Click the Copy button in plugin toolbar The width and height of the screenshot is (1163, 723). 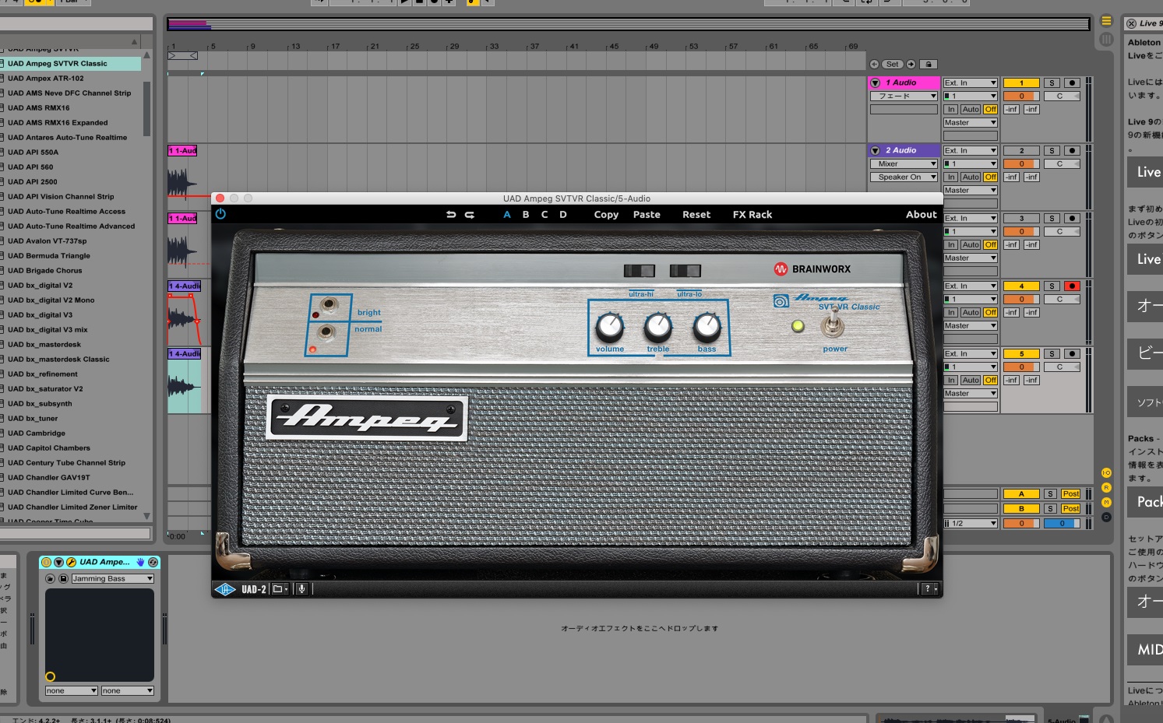(x=606, y=215)
